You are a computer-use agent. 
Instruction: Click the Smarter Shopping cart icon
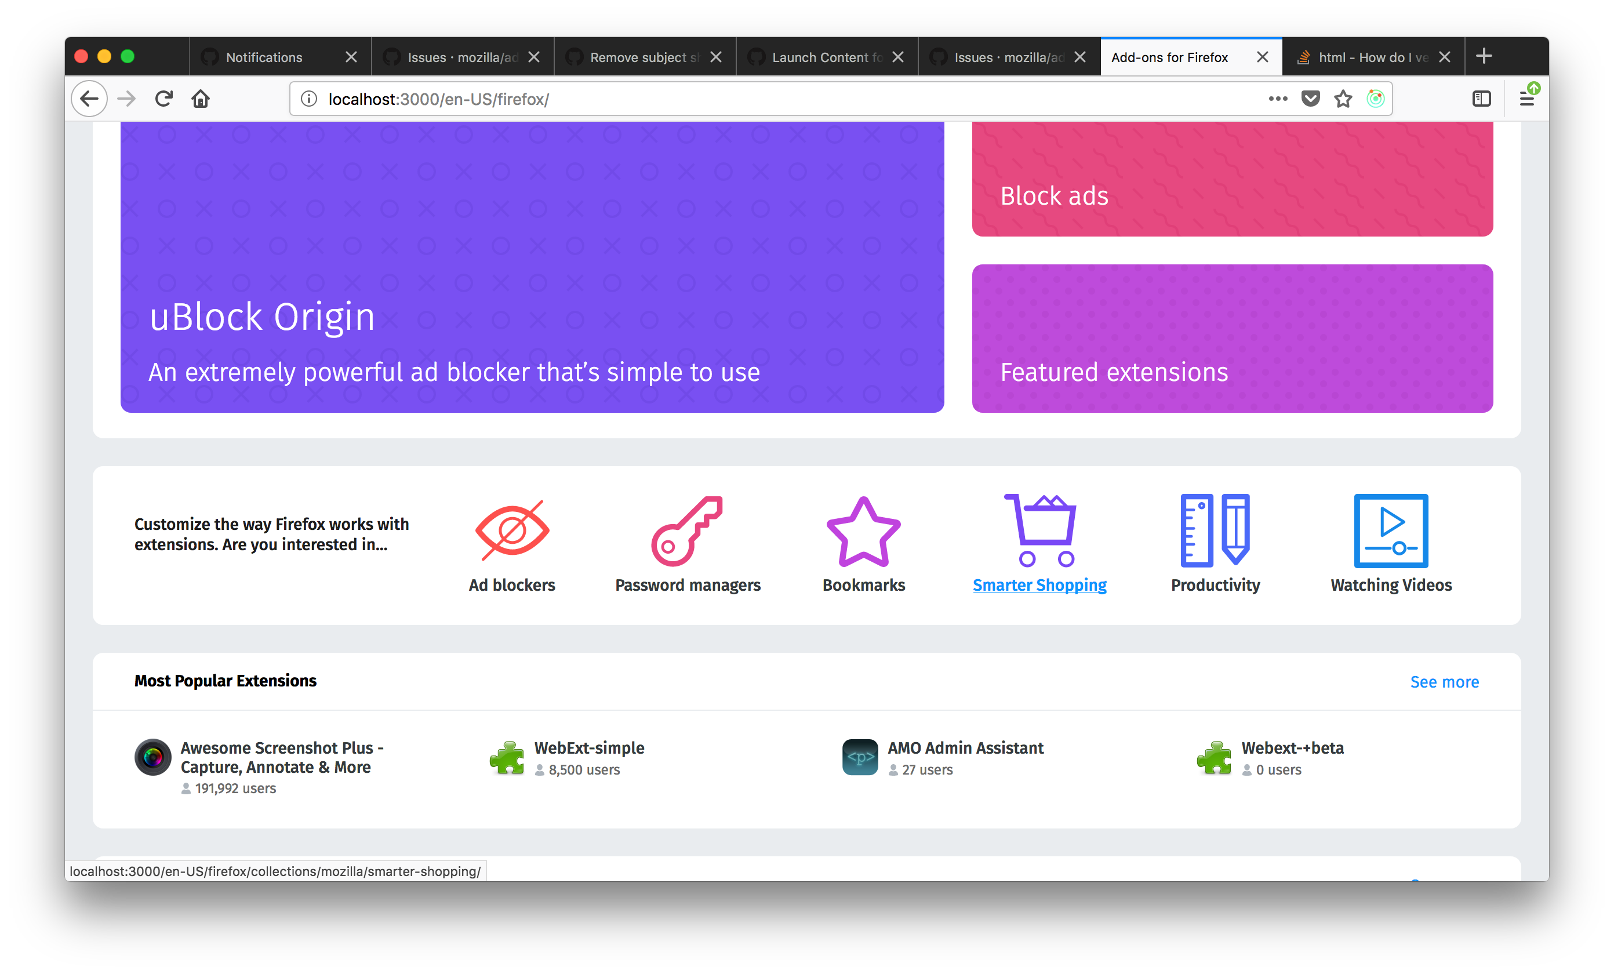pyautogui.click(x=1039, y=530)
